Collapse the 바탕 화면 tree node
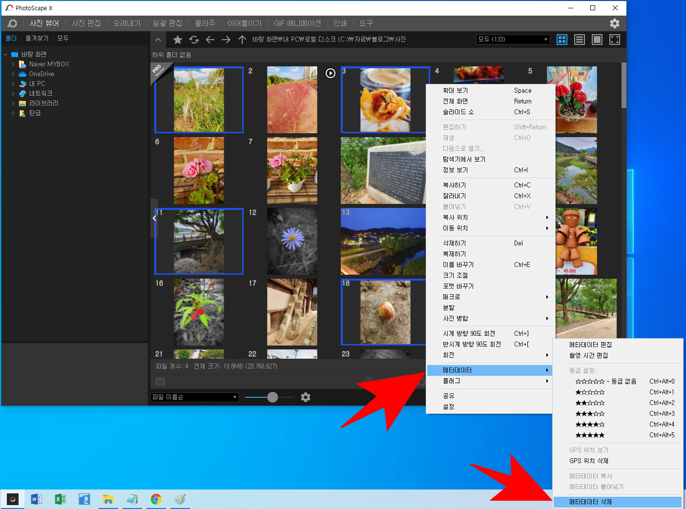Image resolution: width=686 pixels, height=509 pixels. [x=5, y=54]
